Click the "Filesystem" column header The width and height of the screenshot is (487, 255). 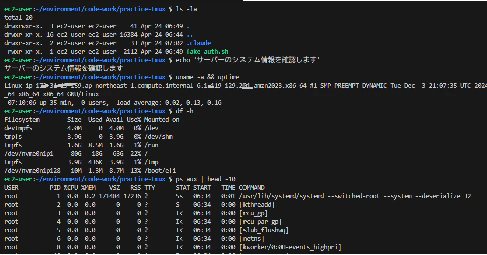coord(22,120)
